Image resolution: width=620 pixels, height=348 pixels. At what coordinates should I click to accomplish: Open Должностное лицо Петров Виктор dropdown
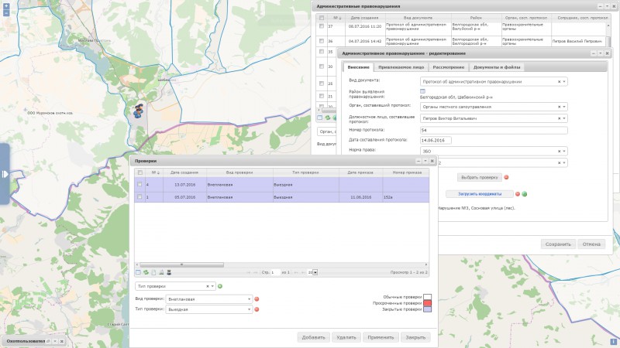pos(564,119)
